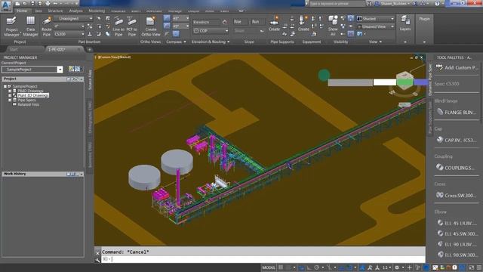Create a new pipe support
This screenshot has height=272, width=483.
coord(274,24)
